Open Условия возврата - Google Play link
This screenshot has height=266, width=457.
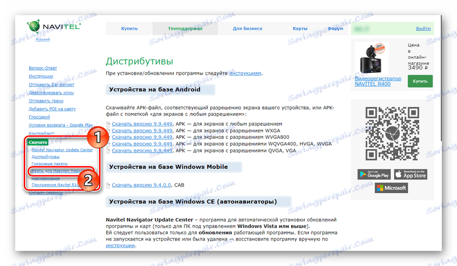point(61,125)
